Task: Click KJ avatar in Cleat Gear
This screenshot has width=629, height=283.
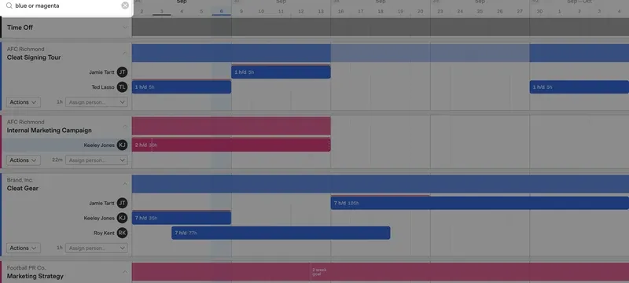Action: [x=122, y=218]
